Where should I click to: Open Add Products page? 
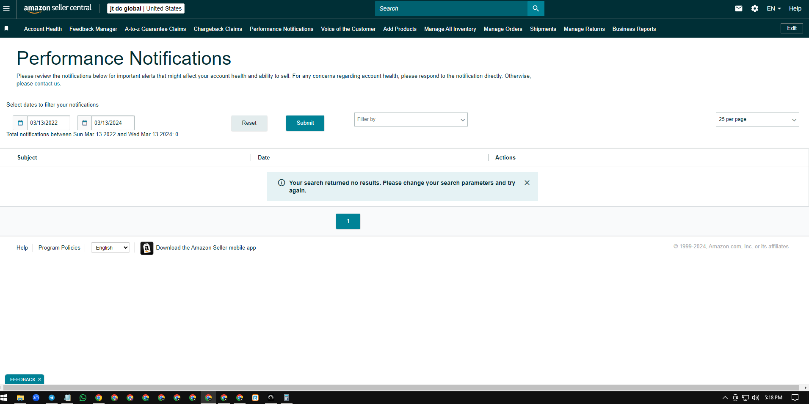point(400,29)
